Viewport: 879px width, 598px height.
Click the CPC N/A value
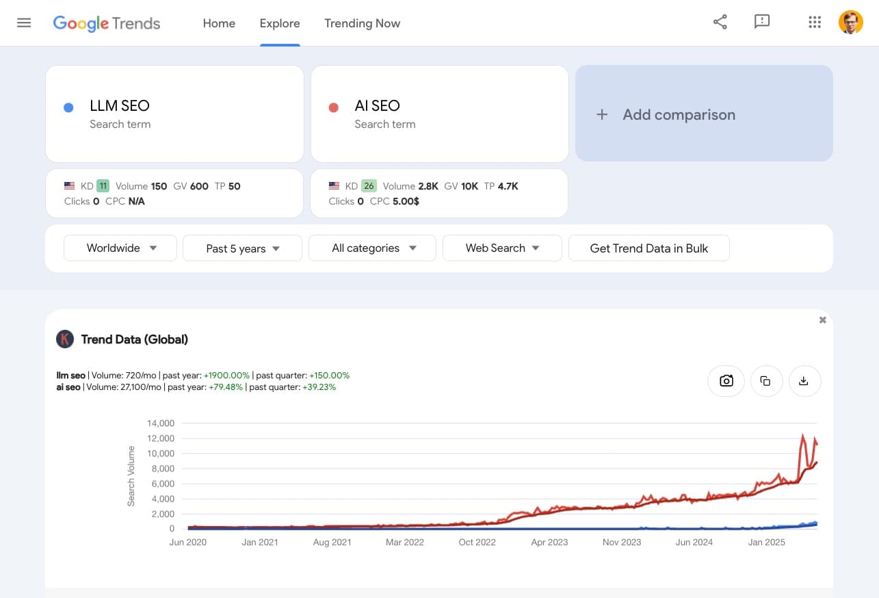(x=137, y=201)
